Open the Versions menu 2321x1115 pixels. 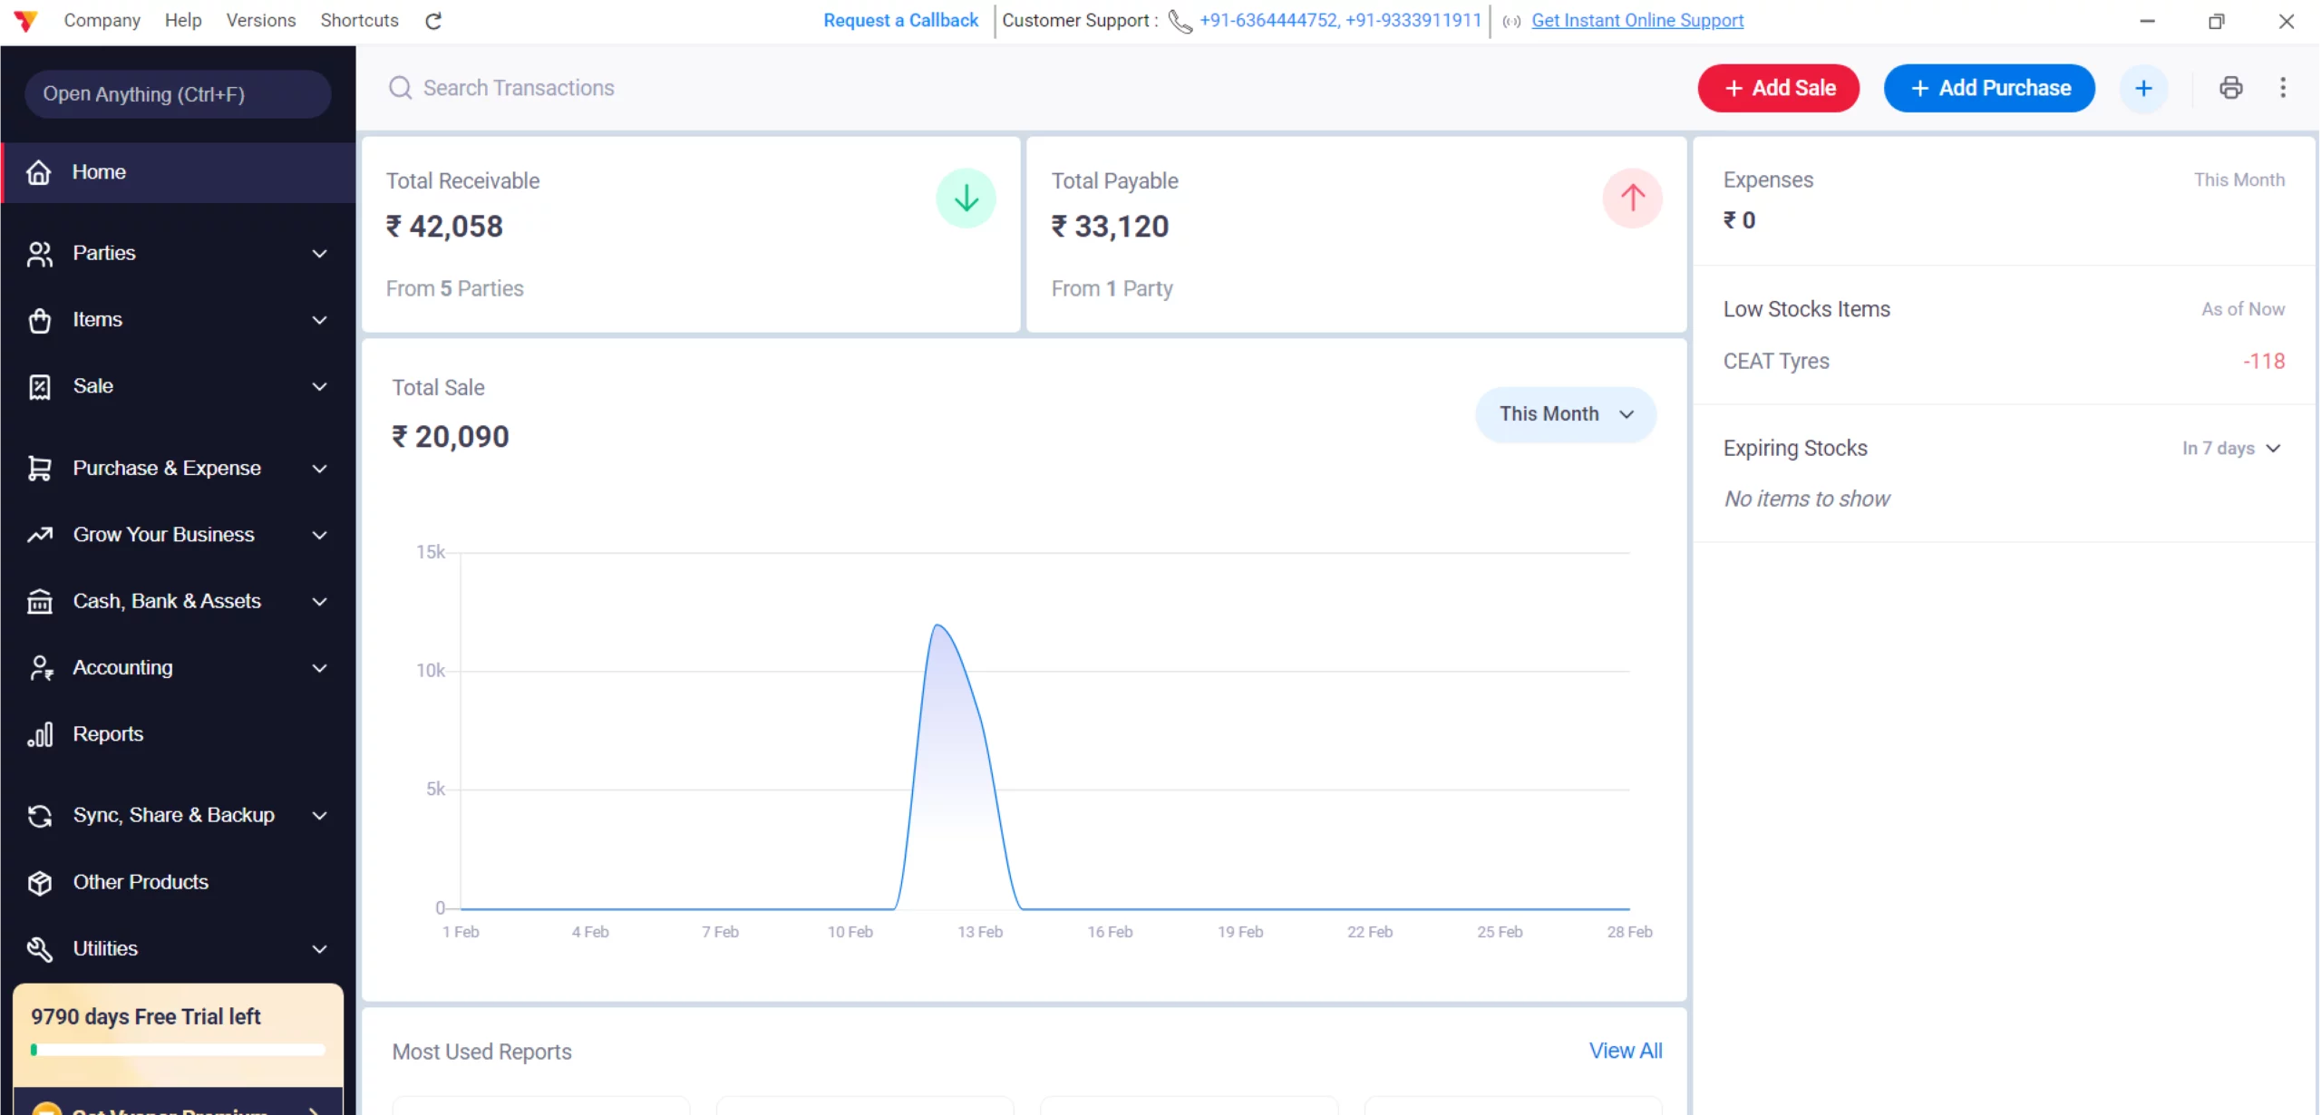point(260,20)
